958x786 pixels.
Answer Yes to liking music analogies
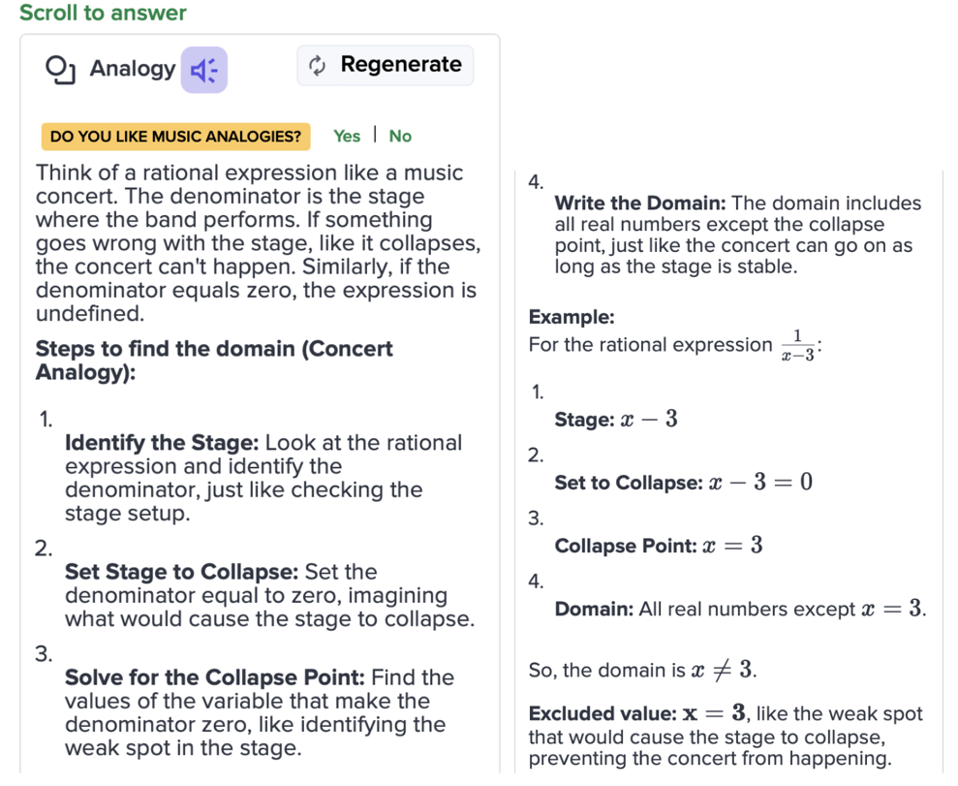[x=346, y=137]
